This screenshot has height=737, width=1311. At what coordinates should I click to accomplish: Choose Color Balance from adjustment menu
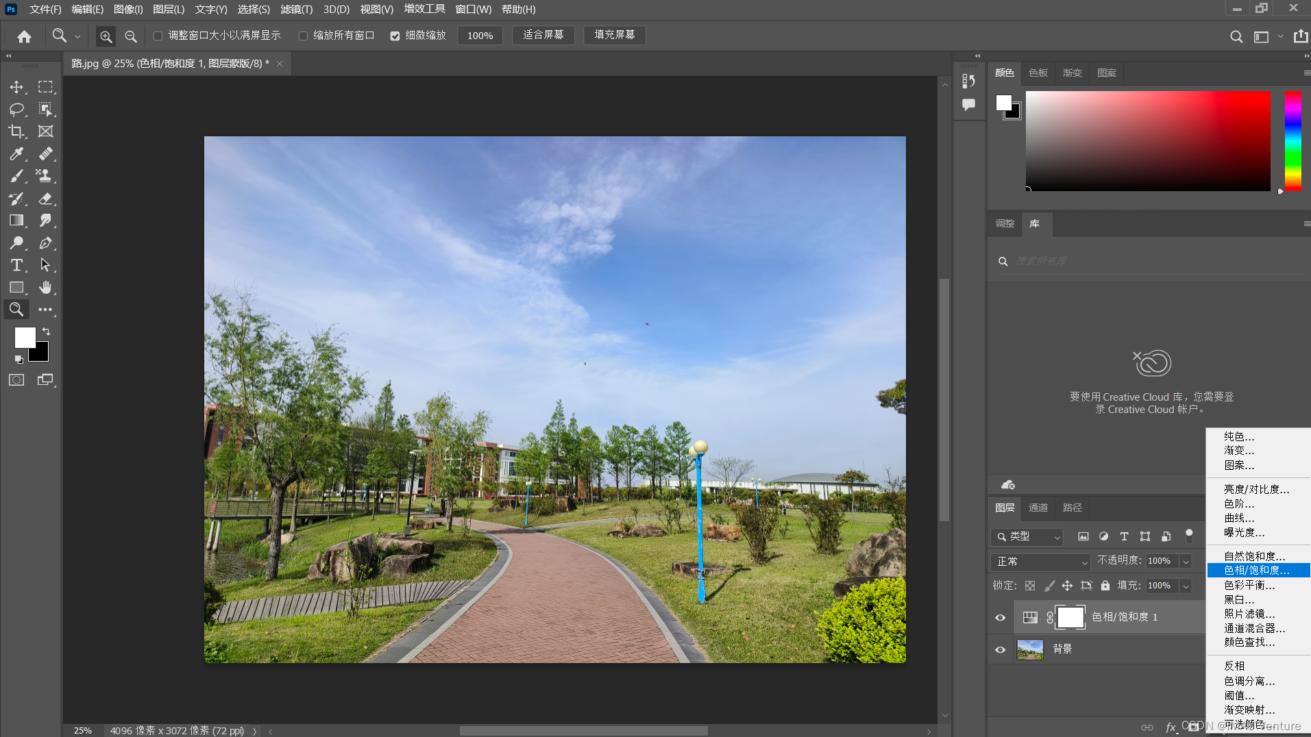(x=1249, y=586)
